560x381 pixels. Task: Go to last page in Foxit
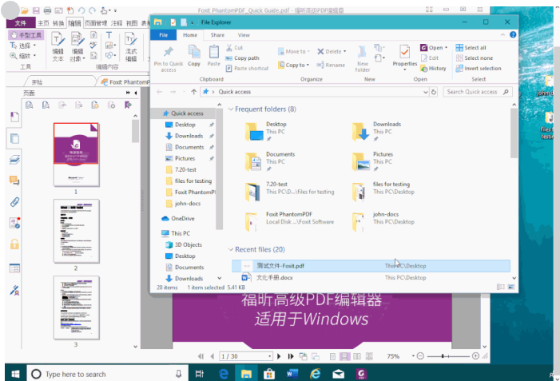coord(290,356)
